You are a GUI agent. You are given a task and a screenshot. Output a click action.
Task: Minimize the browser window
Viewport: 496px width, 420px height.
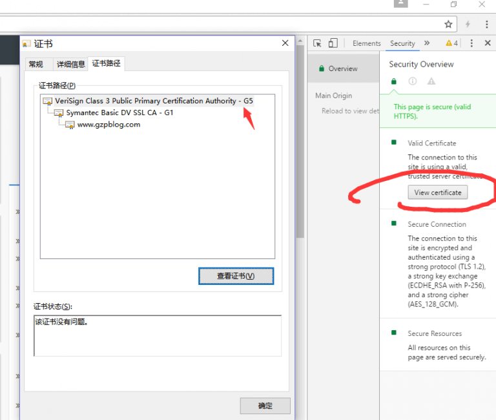point(426,5)
